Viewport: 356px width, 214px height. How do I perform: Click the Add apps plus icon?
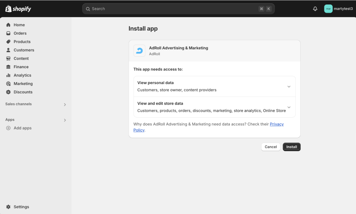8,128
